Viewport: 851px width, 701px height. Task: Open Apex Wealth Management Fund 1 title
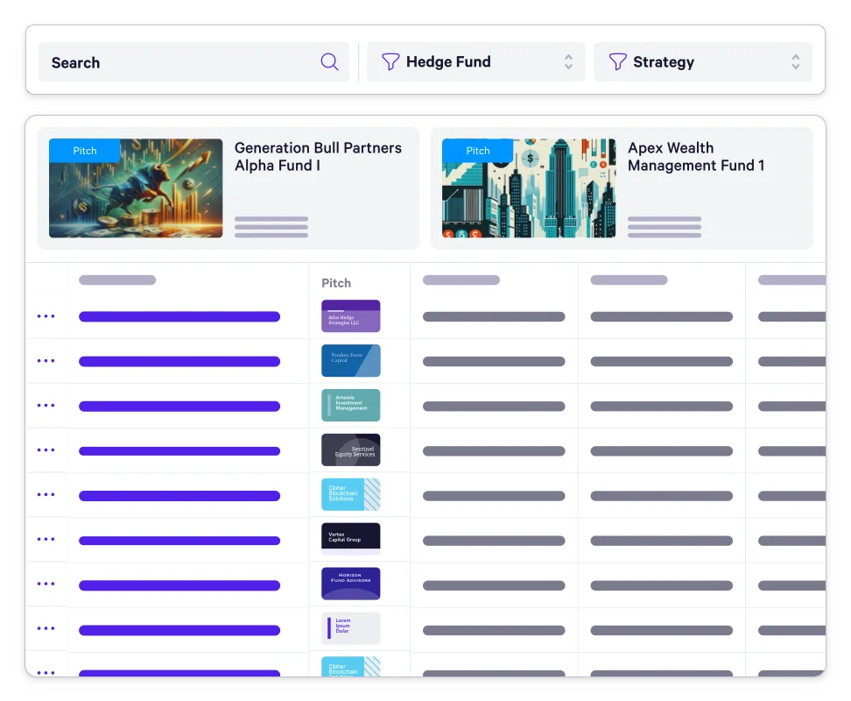[696, 157]
